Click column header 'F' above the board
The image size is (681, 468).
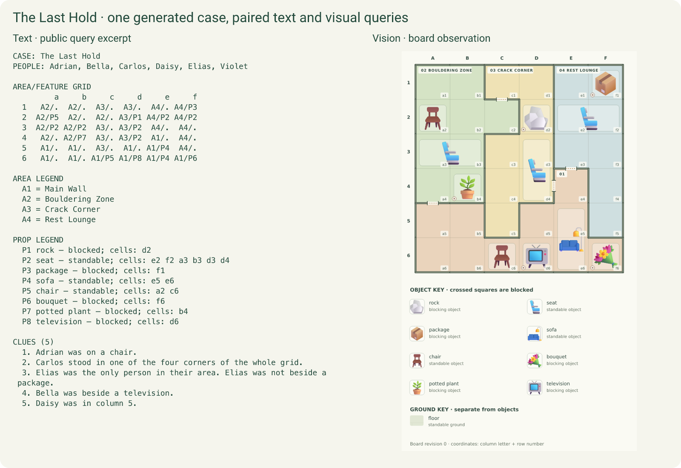click(606, 58)
